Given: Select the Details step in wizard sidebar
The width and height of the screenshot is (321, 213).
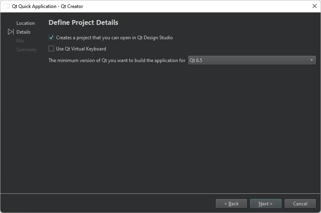Looking at the screenshot, I should coord(23,32).
